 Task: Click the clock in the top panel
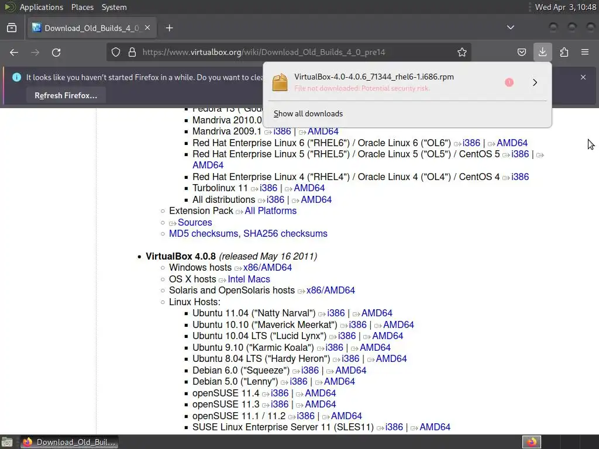(565, 7)
